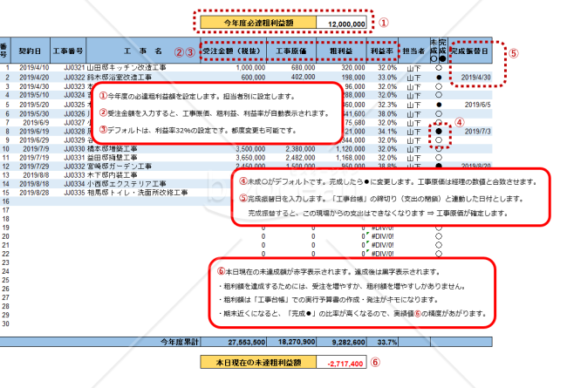Select the 工事番号 column header
The width and height of the screenshot is (567, 388).
point(68,51)
